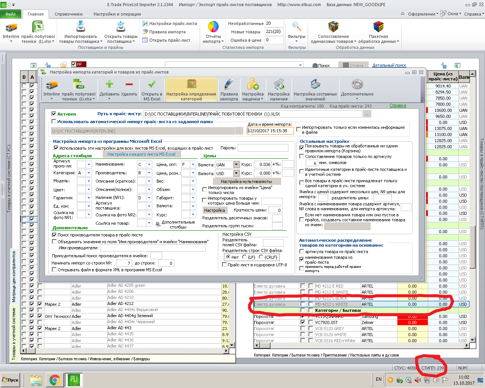
Task: Open USD currency dropdown
Action: coord(236,173)
